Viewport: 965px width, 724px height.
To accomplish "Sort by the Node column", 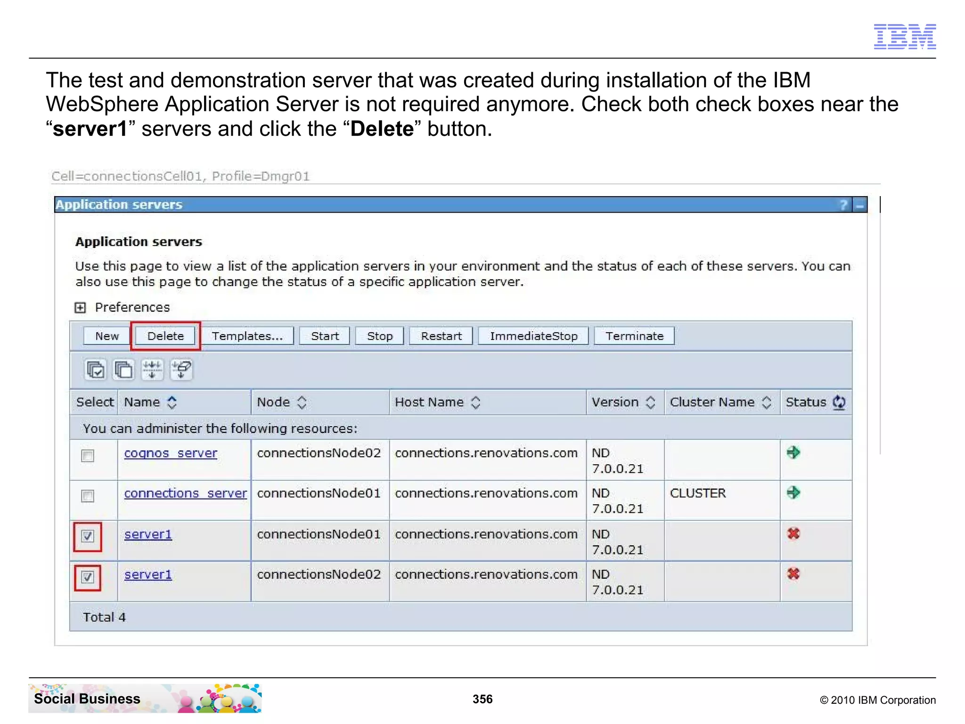I will 302,403.
